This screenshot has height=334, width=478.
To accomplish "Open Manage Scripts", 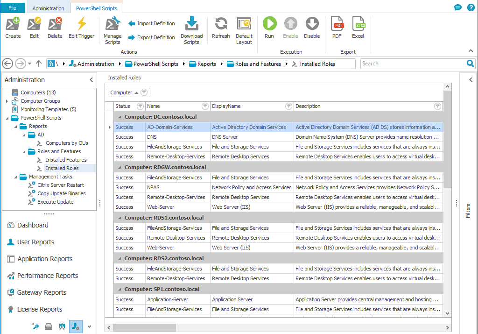I will 112,30.
